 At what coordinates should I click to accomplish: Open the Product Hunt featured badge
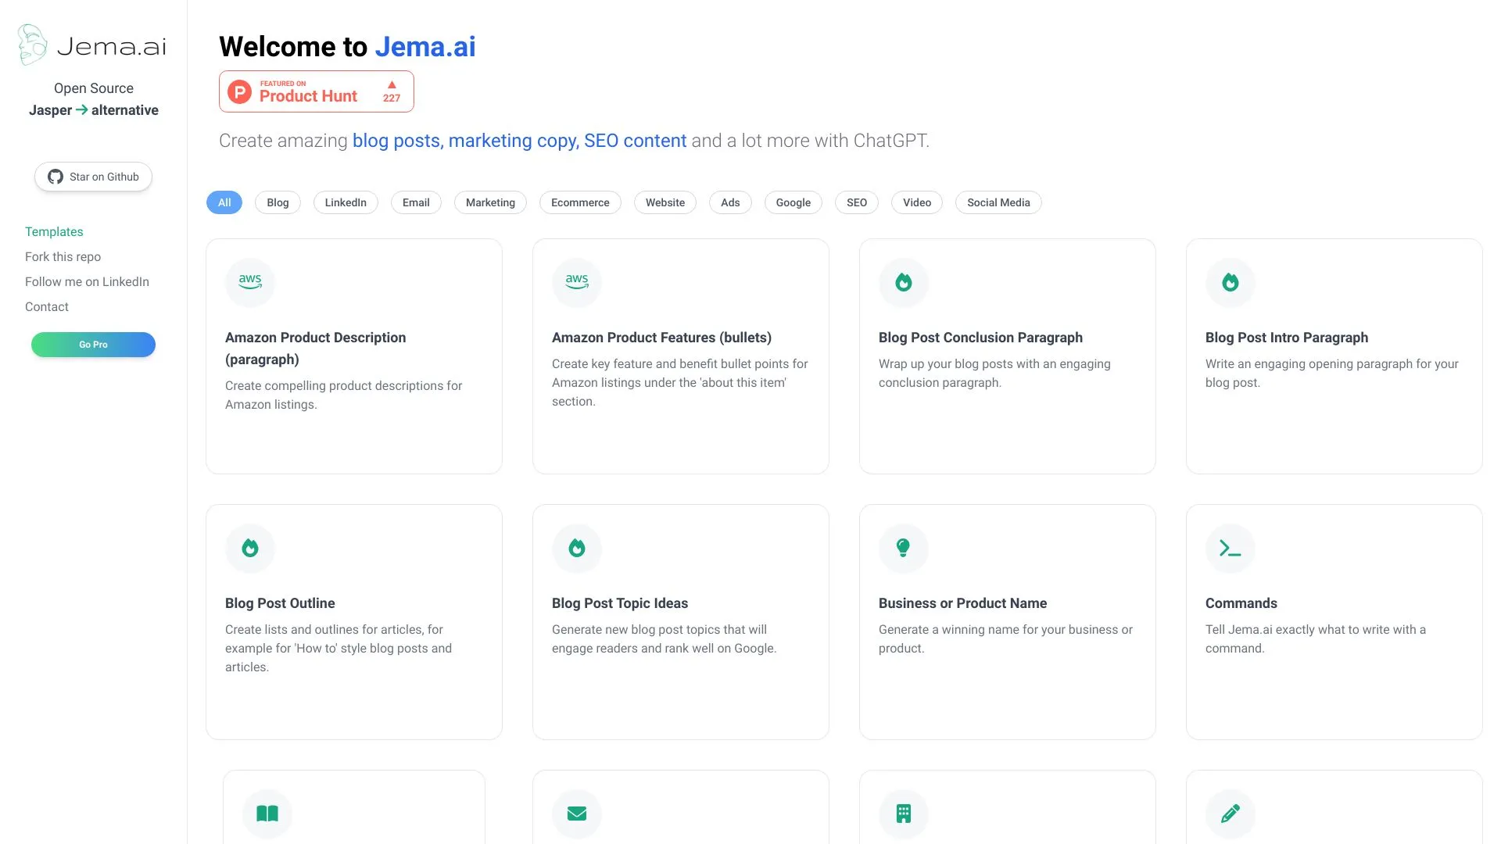(x=316, y=91)
